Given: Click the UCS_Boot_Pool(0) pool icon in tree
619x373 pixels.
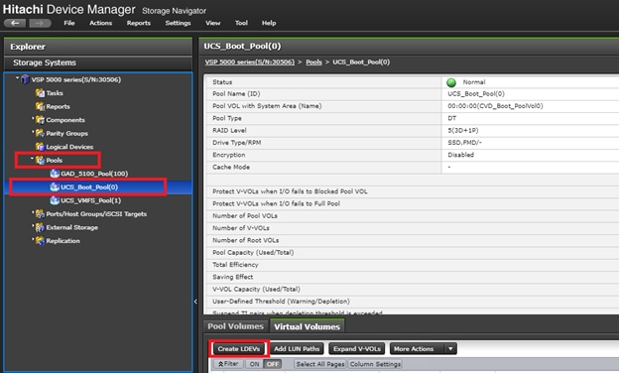Looking at the screenshot, I should (55, 187).
